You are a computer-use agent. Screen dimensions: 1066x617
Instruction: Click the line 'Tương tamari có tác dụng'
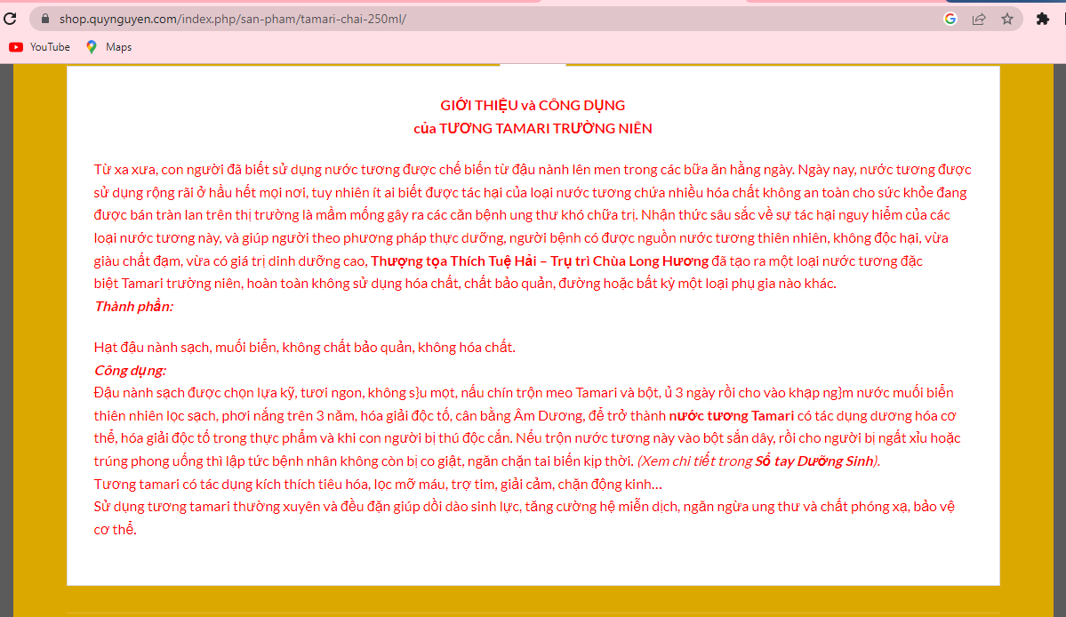pos(378,485)
